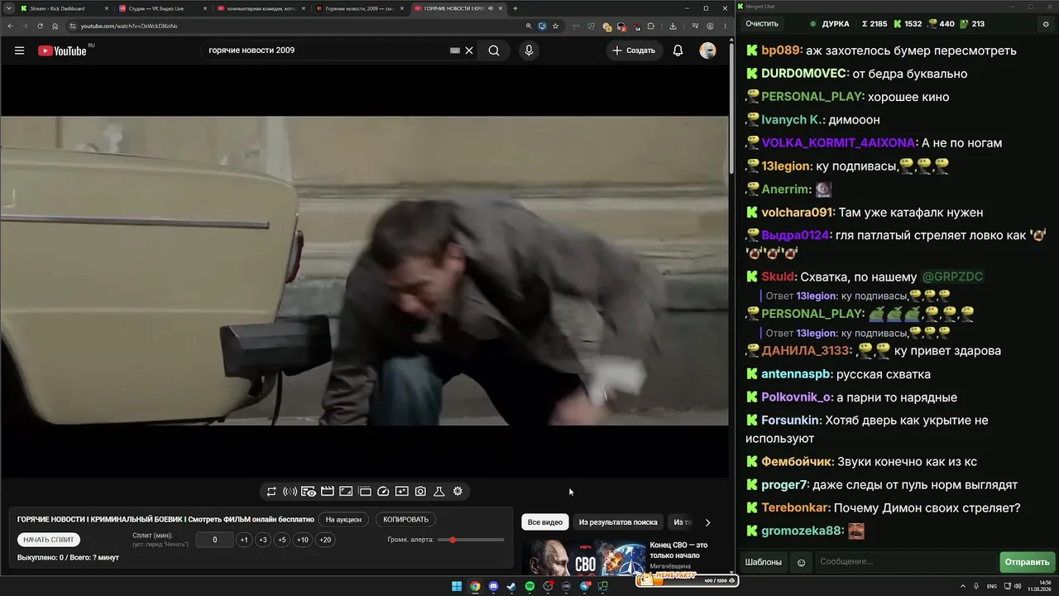
Task: Click the browser address bar URL
Action: pyautogui.click(x=129, y=26)
